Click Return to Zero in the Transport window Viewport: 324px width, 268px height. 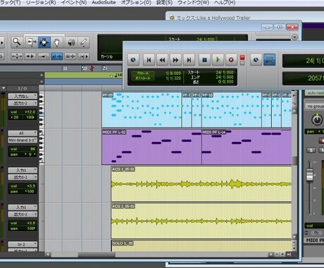149,60
